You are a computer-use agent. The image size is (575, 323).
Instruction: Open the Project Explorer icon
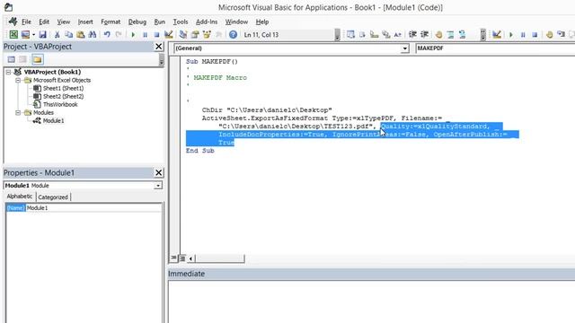pyautogui.click(x=183, y=34)
